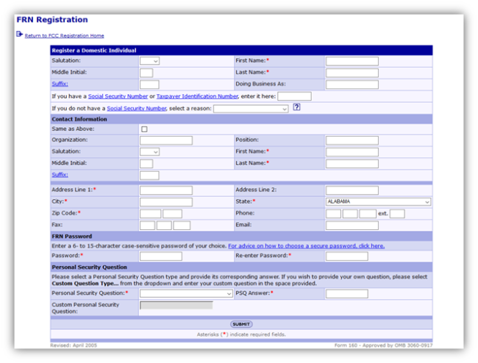Image resolution: width=478 pixels, height=363 pixels.
Task: Check the Same as Above checkbox
Action: pos(144,129)
